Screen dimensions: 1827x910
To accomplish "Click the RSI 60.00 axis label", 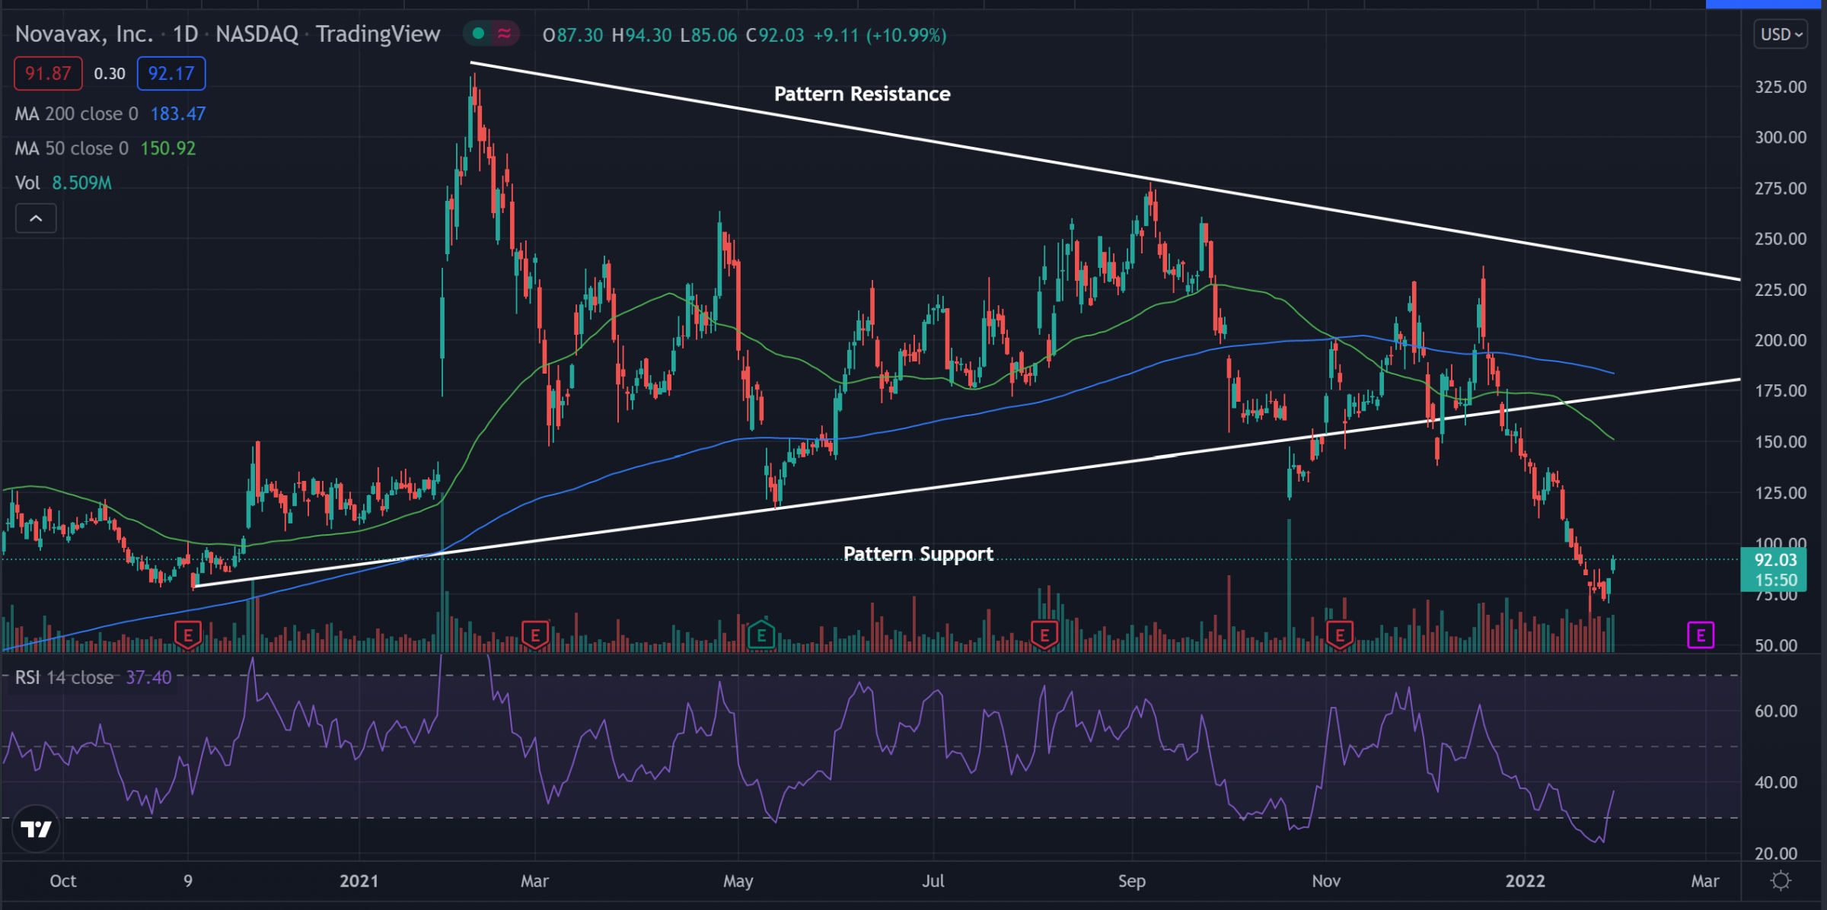I will [1776, 711].
